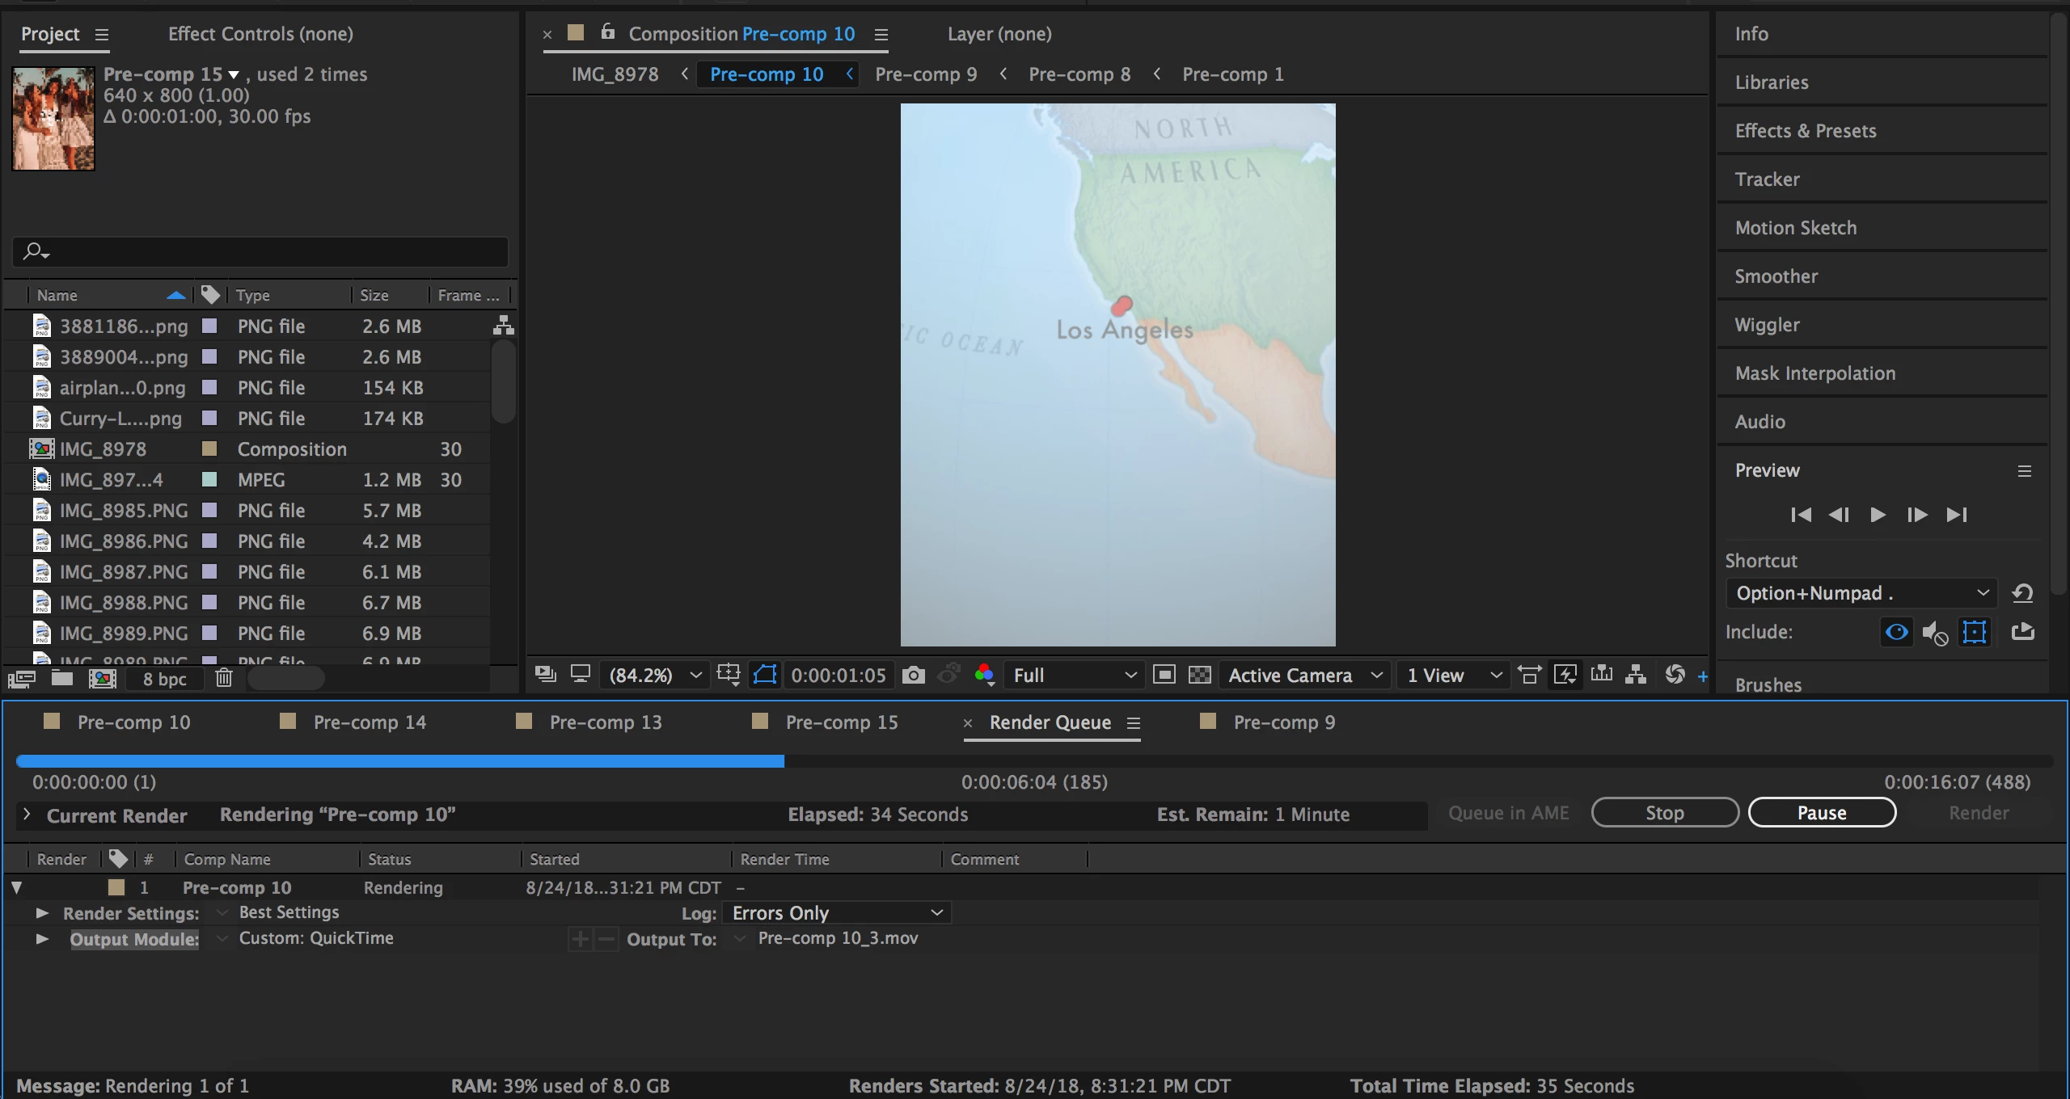Viewport: 2070px width, 1099px height.
Task: Open the Errors Only log dropdown
Action: tap(837, 913)
